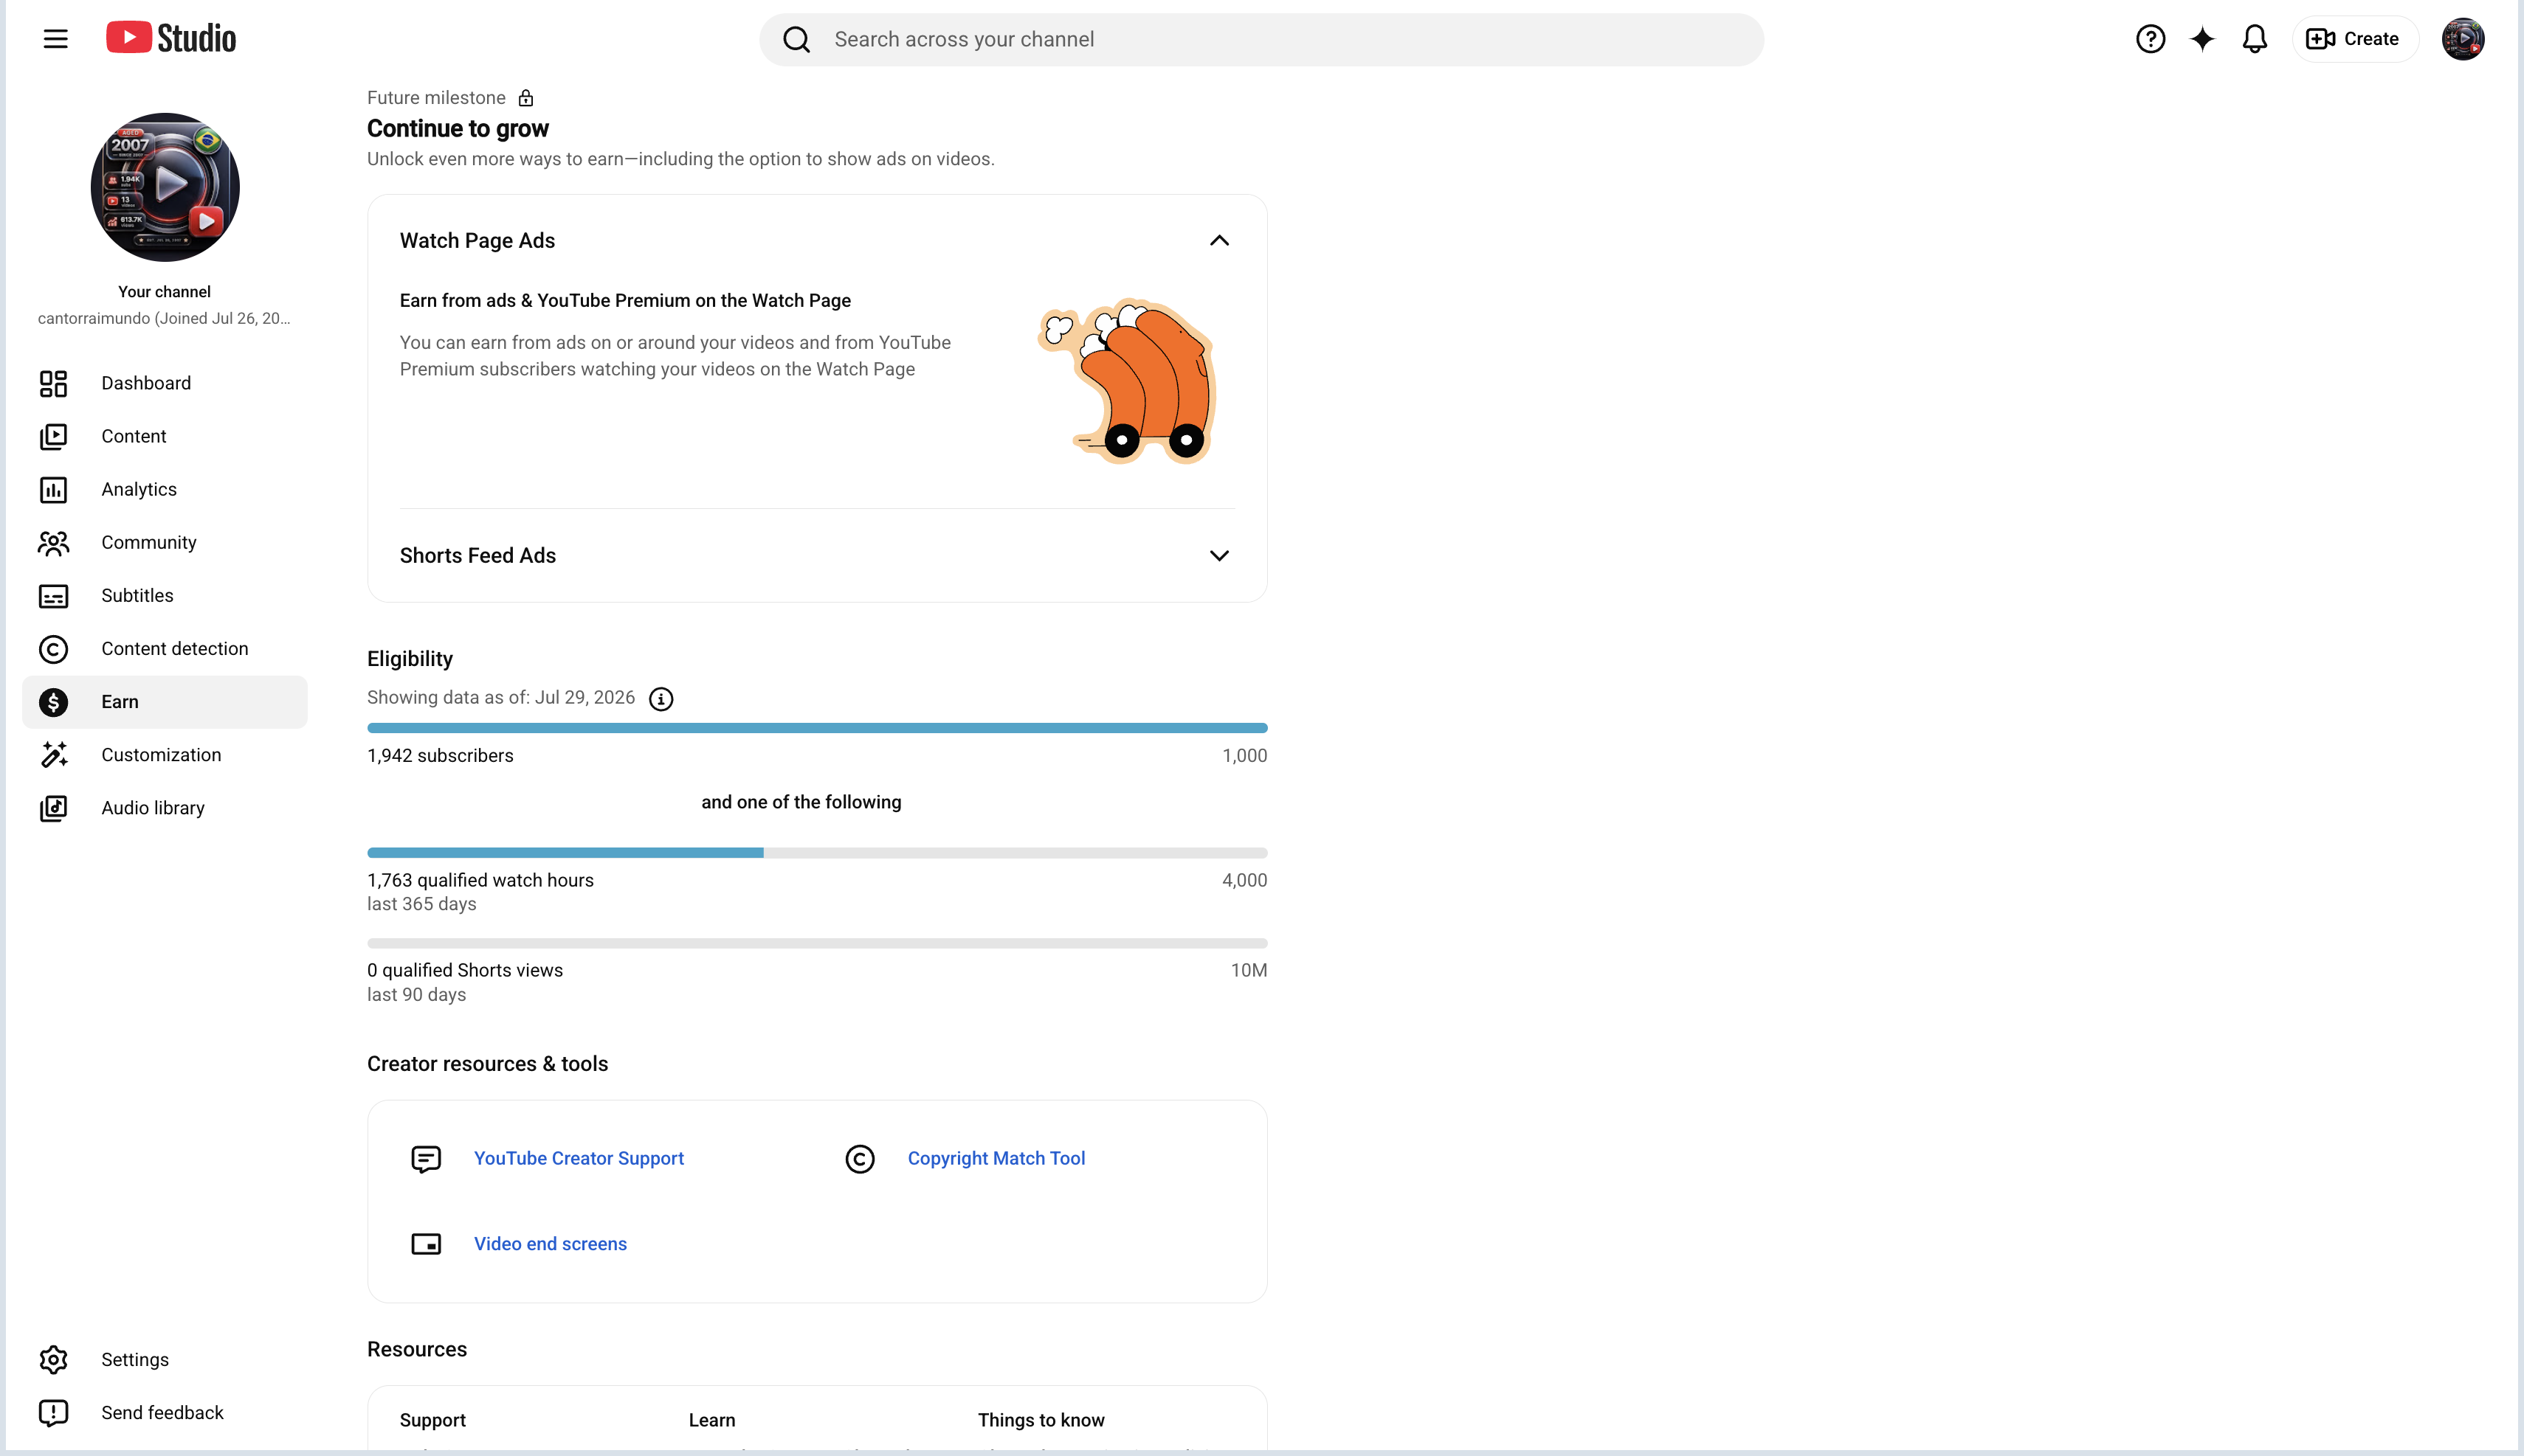Focus the 'Search across your channel' field
Screen dimensions: 2524x1456
pyautogui.click(x=1261, y=39)
